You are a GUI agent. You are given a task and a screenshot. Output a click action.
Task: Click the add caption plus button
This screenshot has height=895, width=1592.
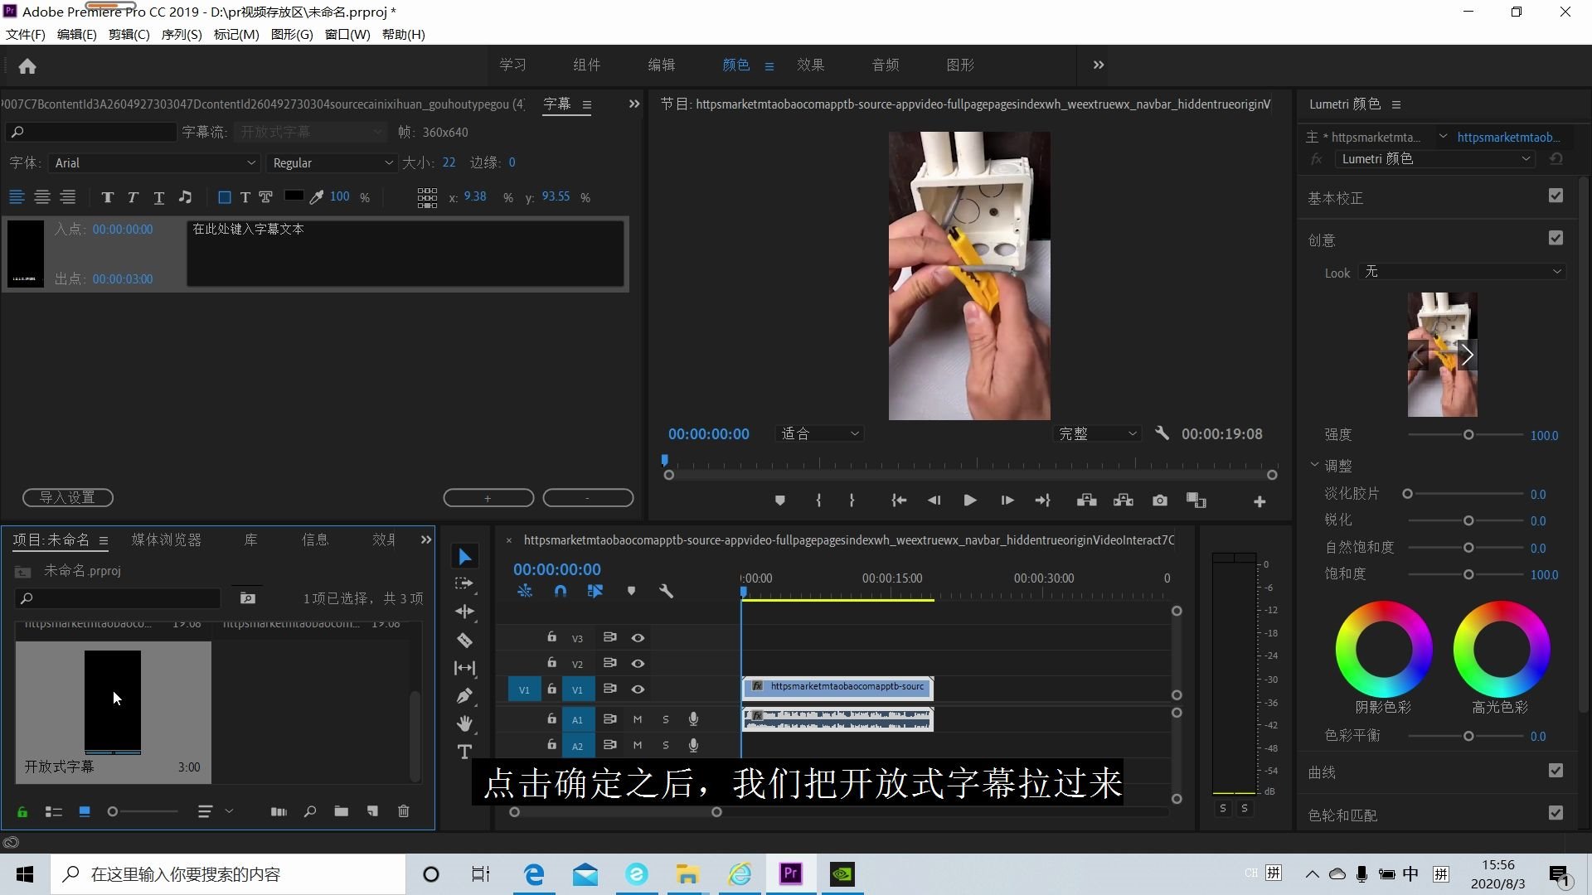pyautogui.click(x=488, y=498)
